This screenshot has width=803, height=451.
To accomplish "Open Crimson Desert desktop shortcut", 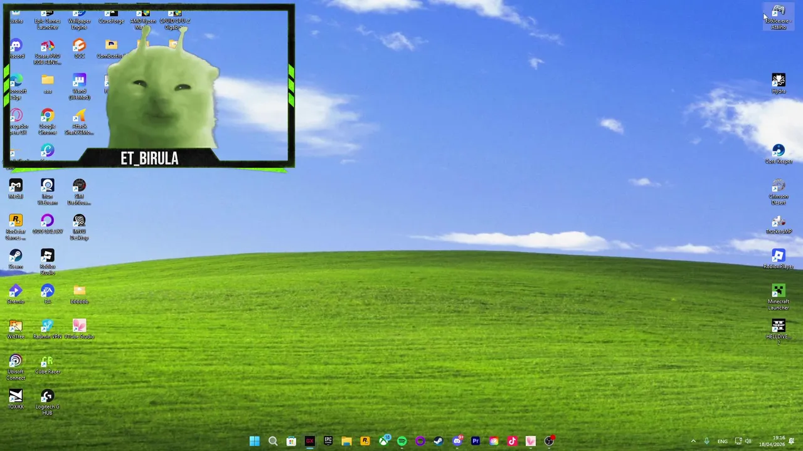I will click(x=779, y=192).
